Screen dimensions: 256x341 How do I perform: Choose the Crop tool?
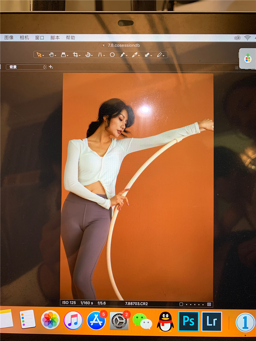pos(75,55)
